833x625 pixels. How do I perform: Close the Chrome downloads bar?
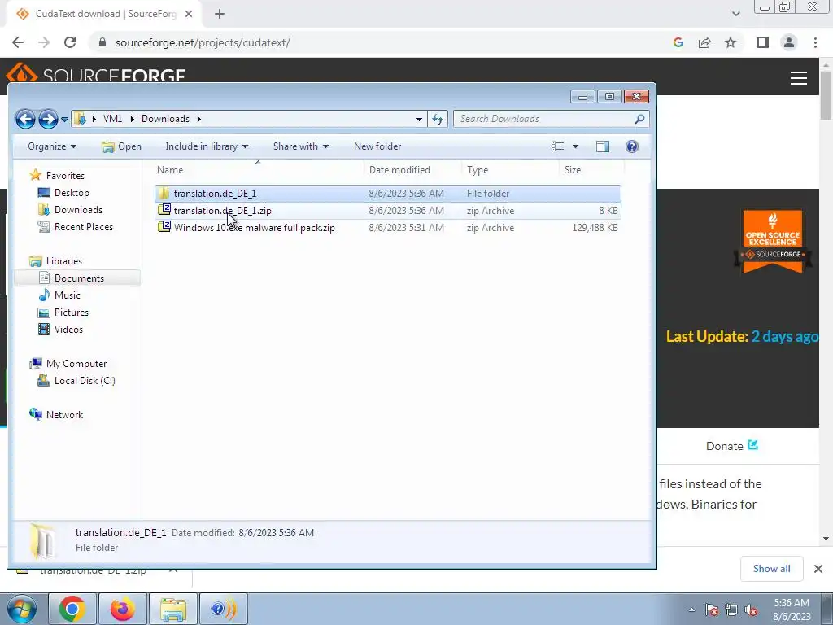tap(818, 569)
